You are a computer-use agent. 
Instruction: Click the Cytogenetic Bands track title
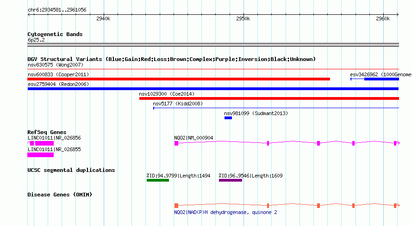[x=55, y=34]
